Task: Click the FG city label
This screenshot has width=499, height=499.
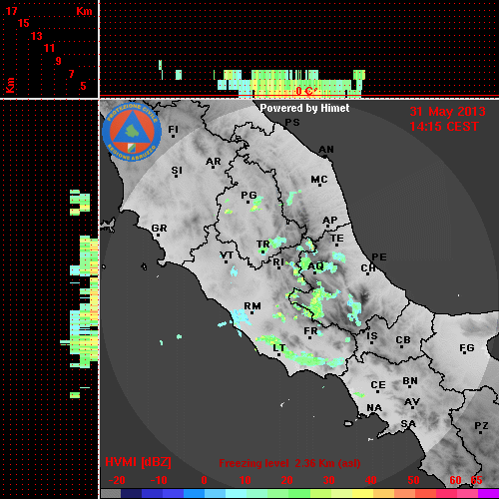Action: [x=467, y=348]
